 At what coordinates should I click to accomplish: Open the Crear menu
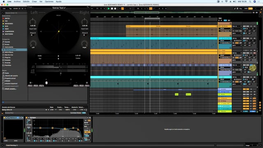[x=35, y=2]
